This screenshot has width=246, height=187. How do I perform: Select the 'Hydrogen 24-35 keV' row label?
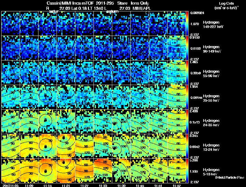coord(211,123)
